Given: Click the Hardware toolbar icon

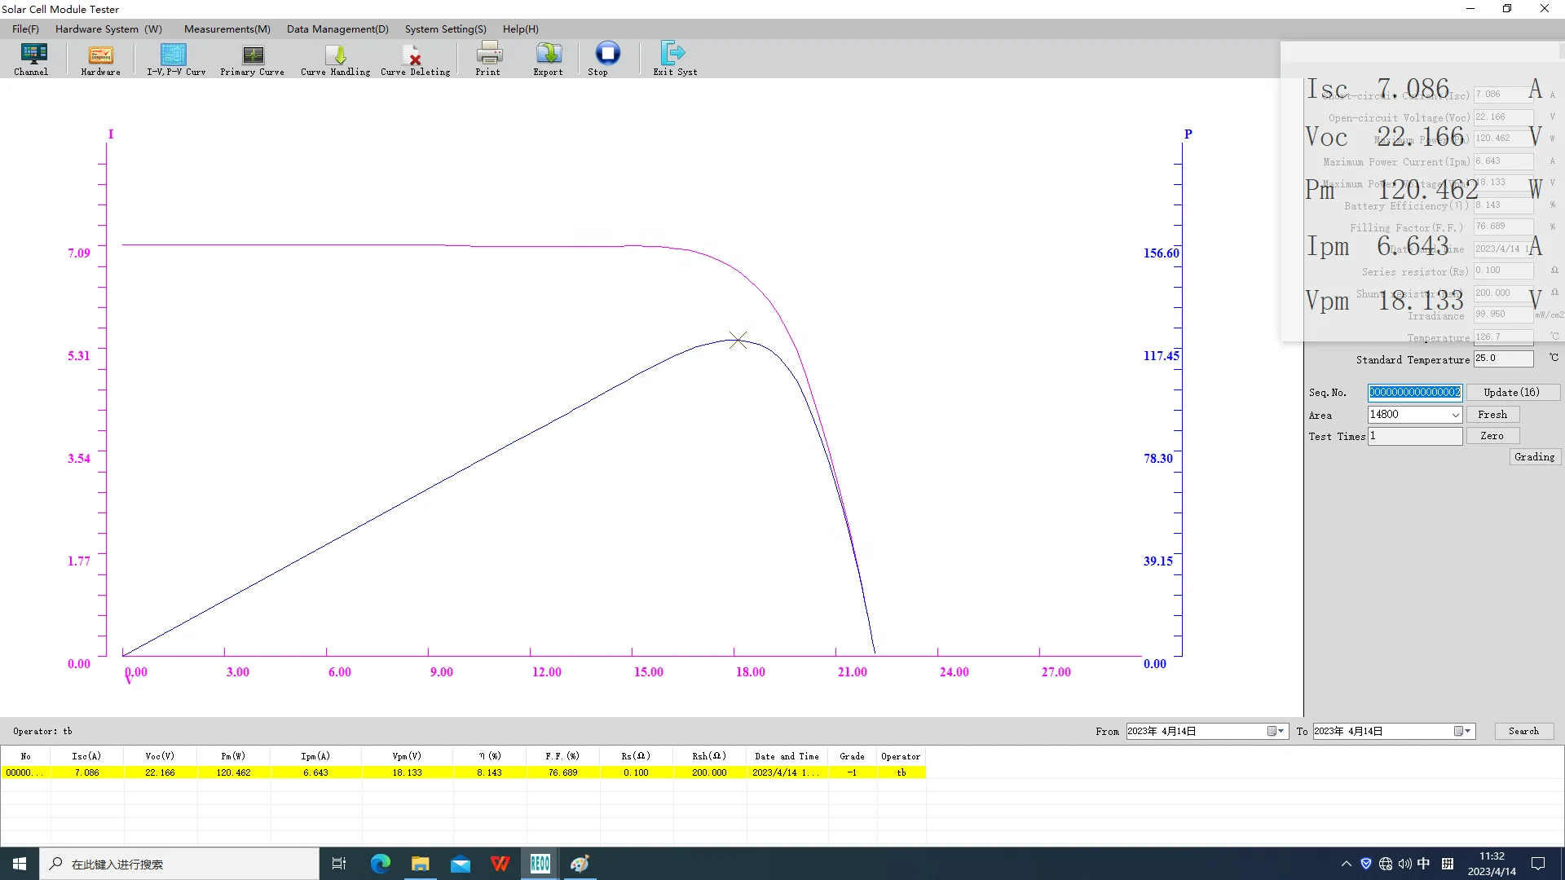Looking at the screenshot, I should coord(100,59).
